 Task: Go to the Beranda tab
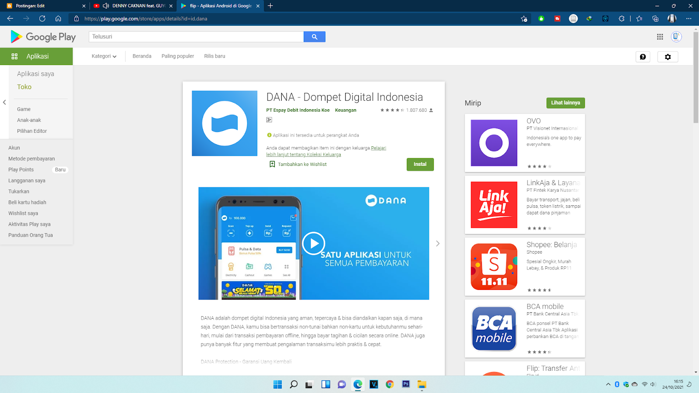pyautogui.click(x=142, y=56)
